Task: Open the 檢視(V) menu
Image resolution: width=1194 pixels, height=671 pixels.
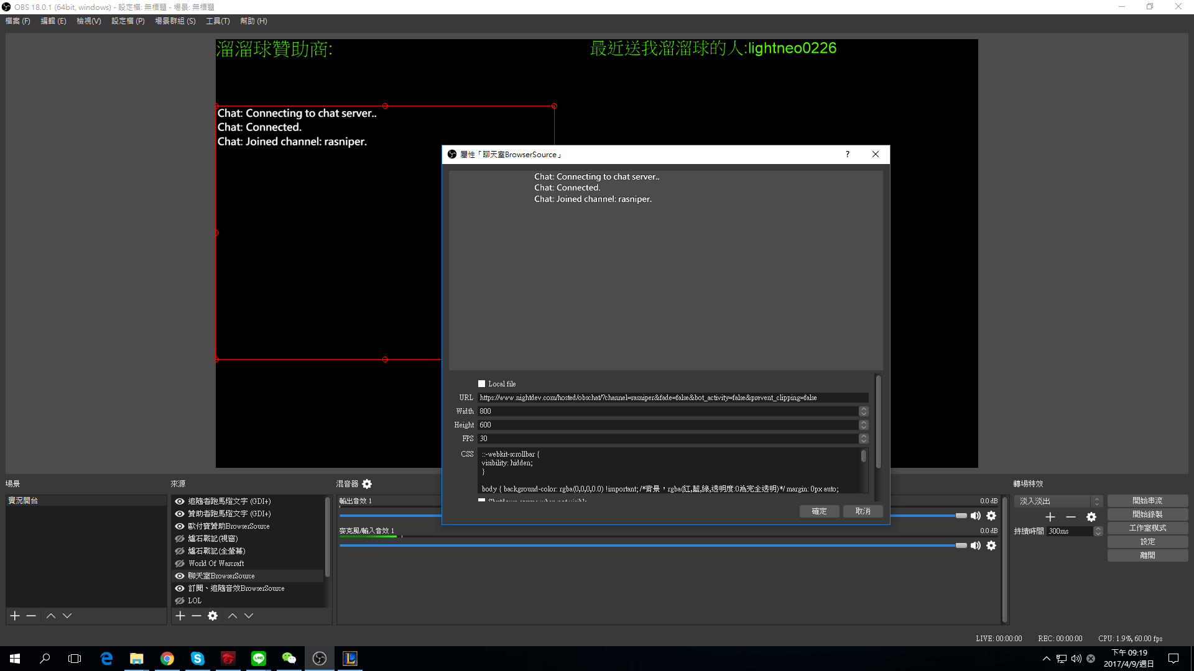Action: click(89, 21)
